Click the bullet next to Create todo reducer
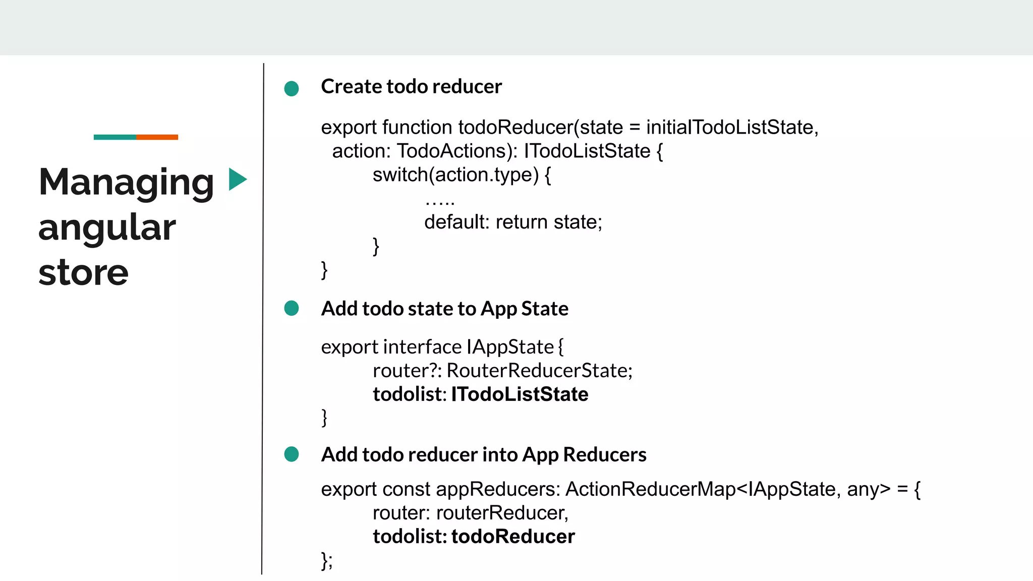 [x=292, y=89]
